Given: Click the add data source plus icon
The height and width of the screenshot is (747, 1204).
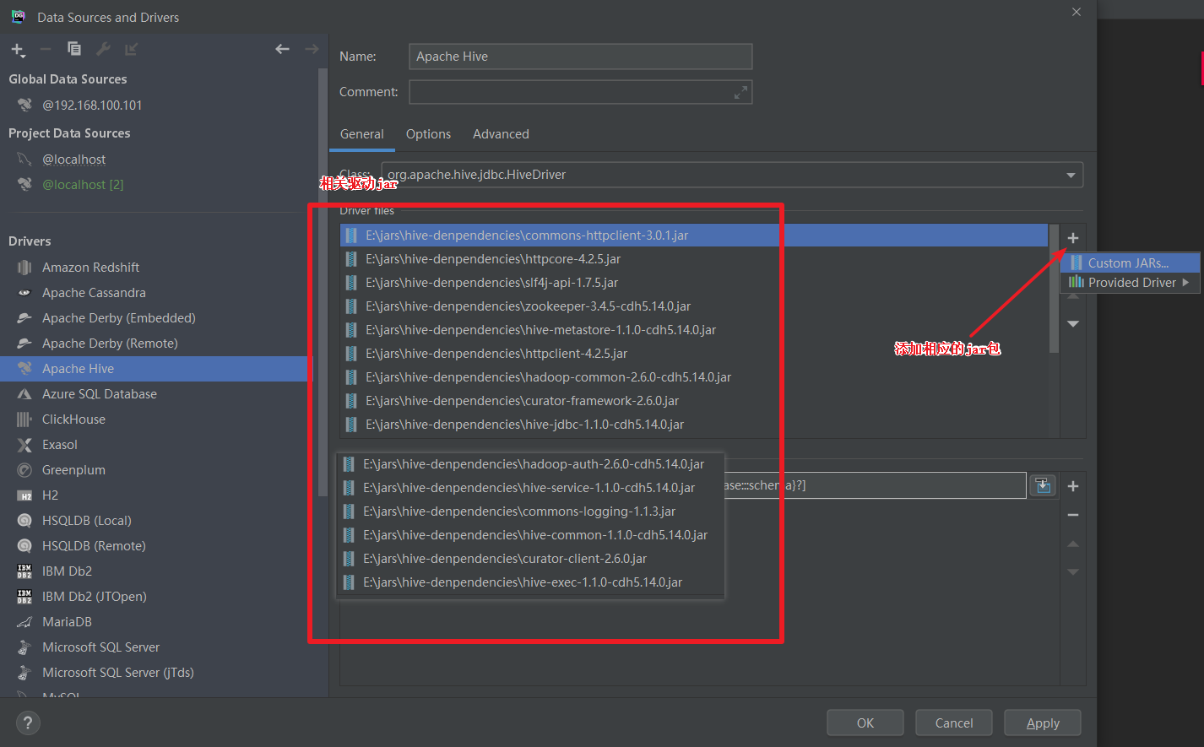Looking at the screenshot, I should tap(18, 49).
